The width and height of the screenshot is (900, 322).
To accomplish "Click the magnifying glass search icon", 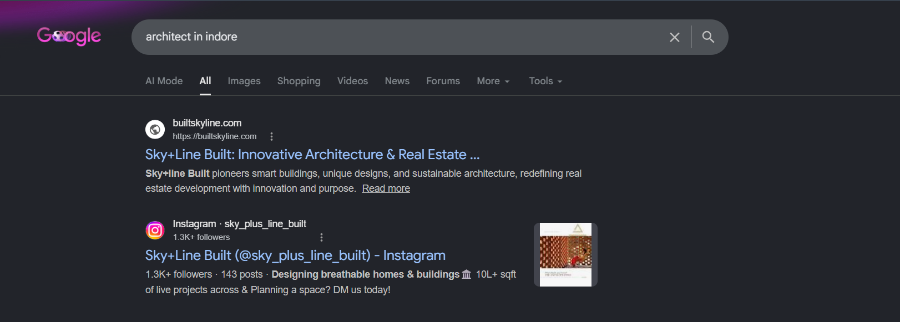I will [708, 37].
